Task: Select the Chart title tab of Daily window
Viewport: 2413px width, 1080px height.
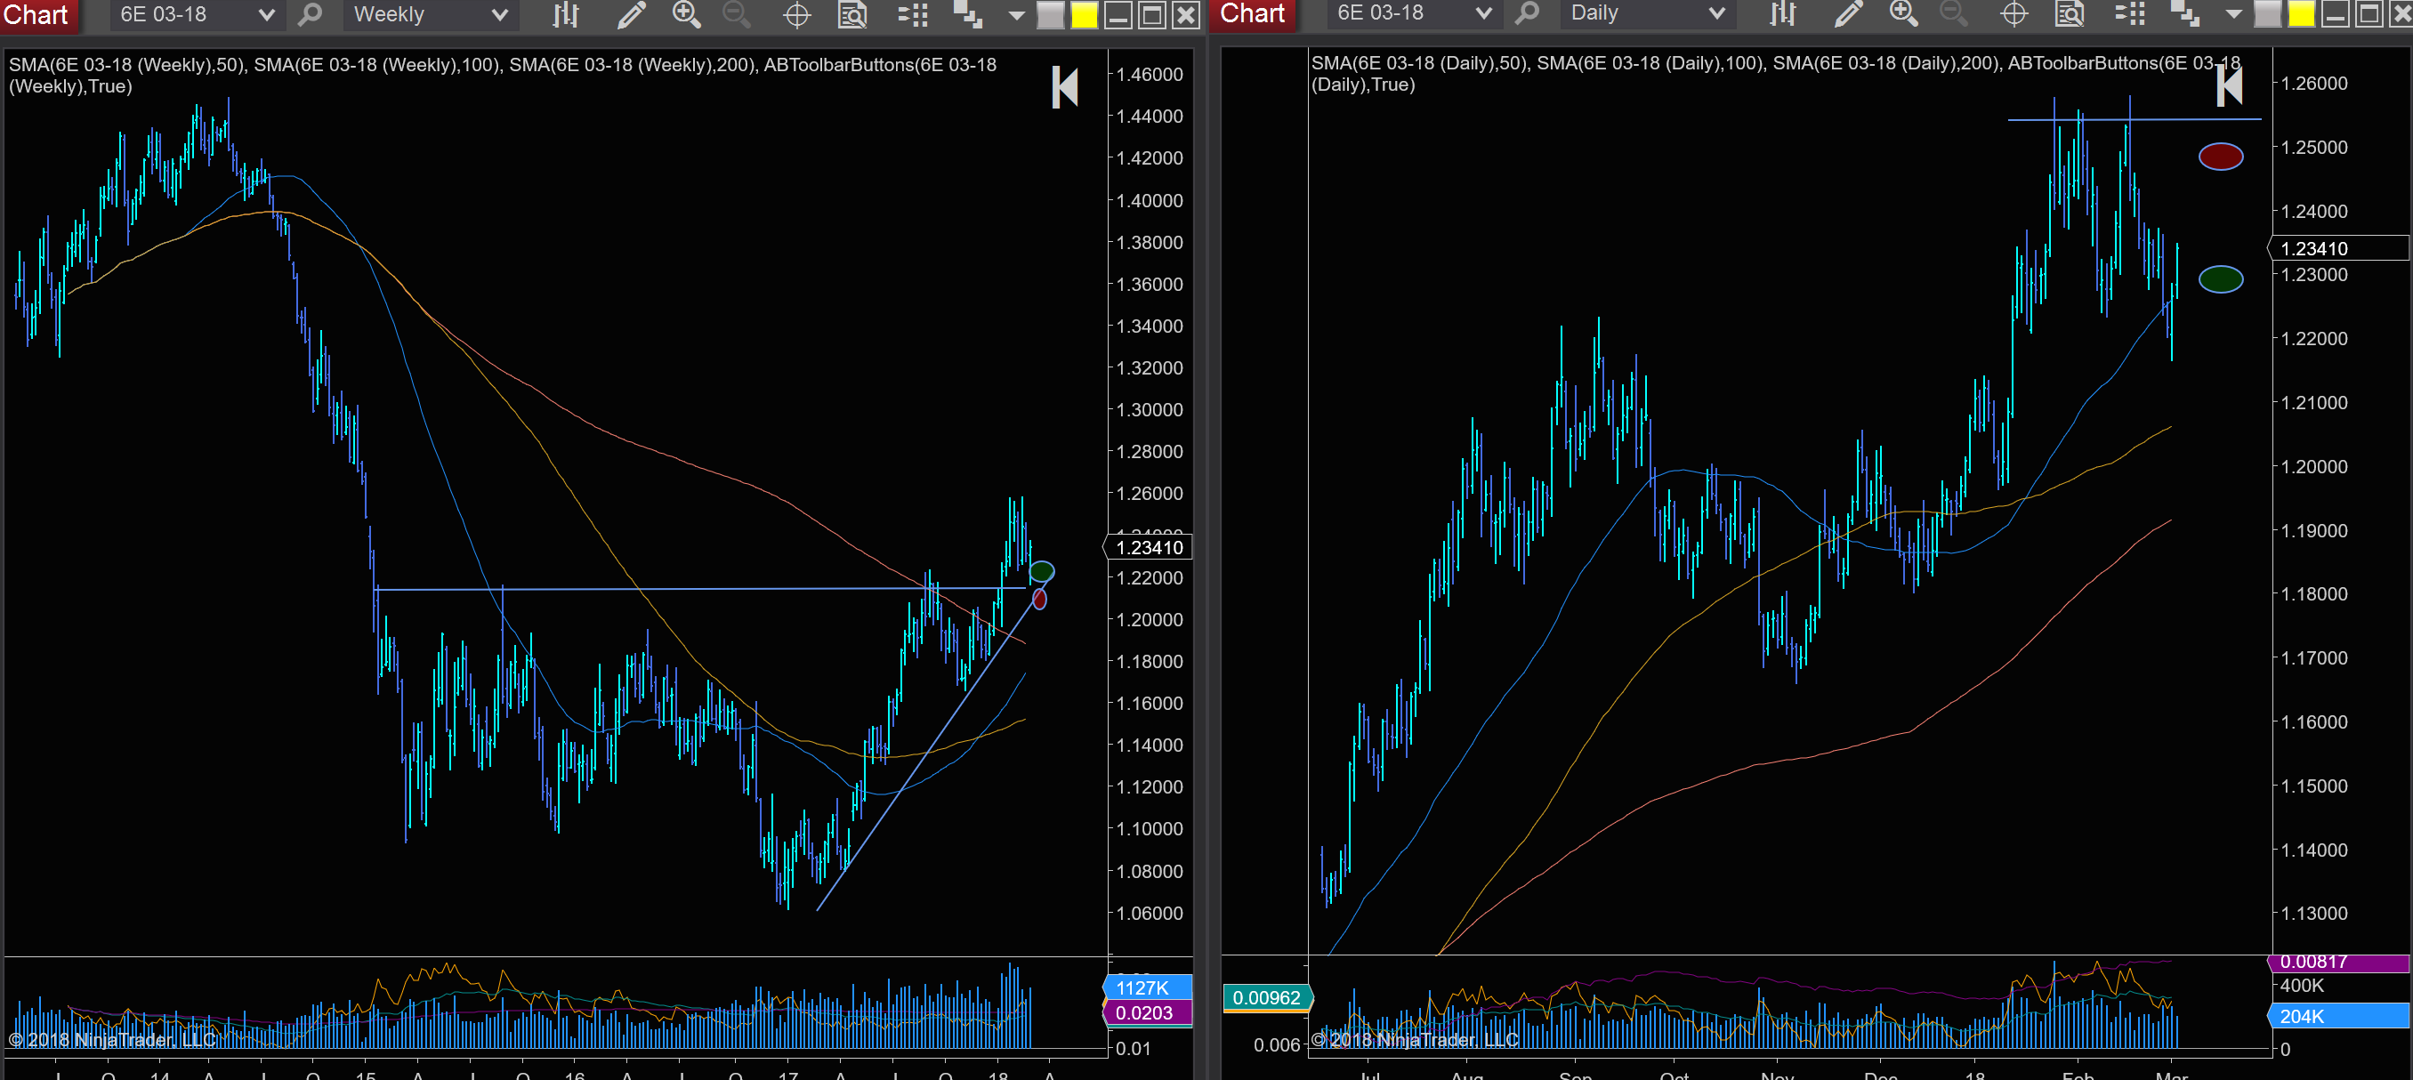Action: pyautogui.click(x=1253, y=14)
